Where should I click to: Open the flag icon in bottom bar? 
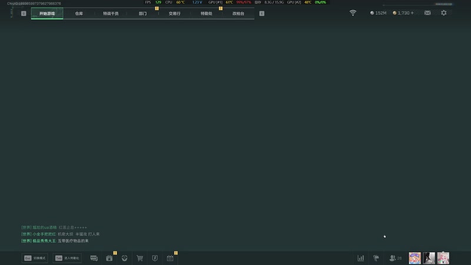[376, 258]
